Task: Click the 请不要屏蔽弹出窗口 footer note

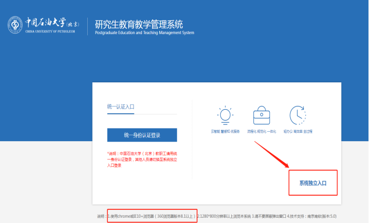Action: pyautogui.click(x=269, y=216)
